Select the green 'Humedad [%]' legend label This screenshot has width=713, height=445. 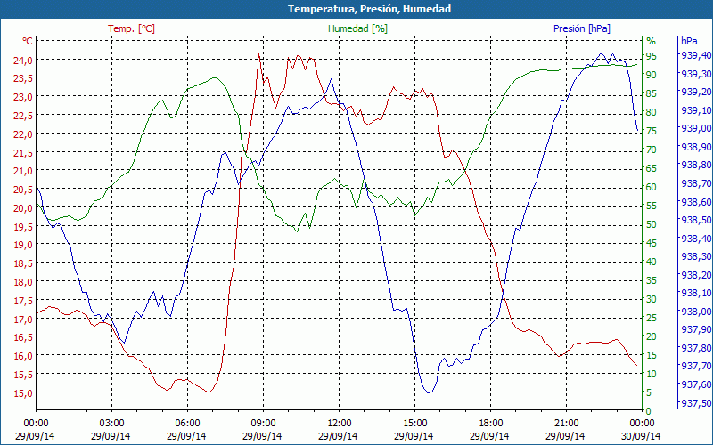tap(358, 28)
